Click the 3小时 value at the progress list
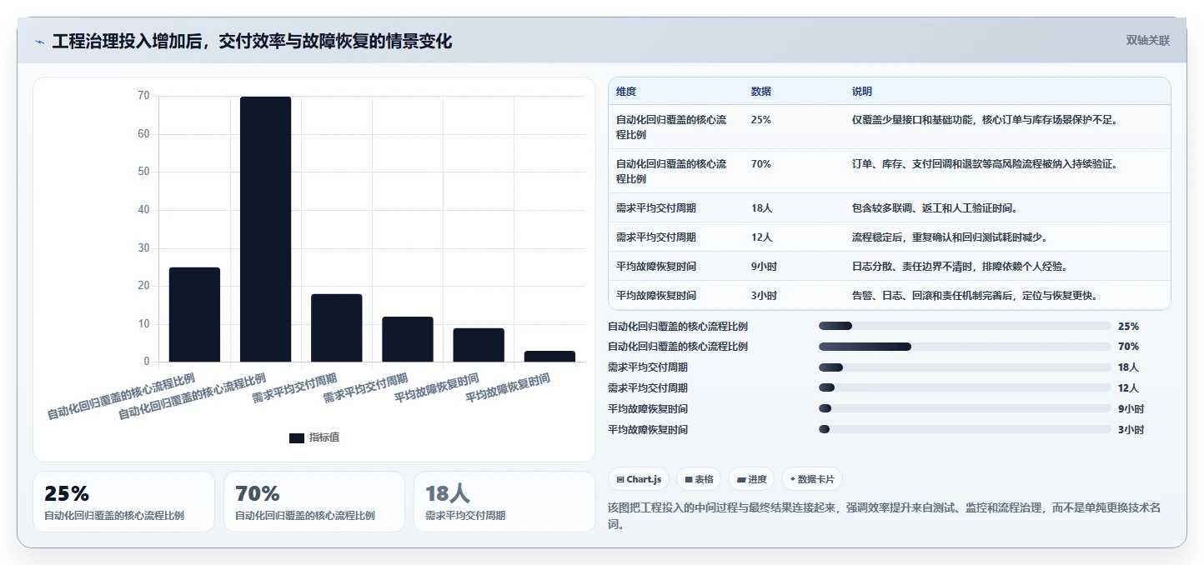The height and width of the screenshot is (565, 1204). [x=1131, y=430]
